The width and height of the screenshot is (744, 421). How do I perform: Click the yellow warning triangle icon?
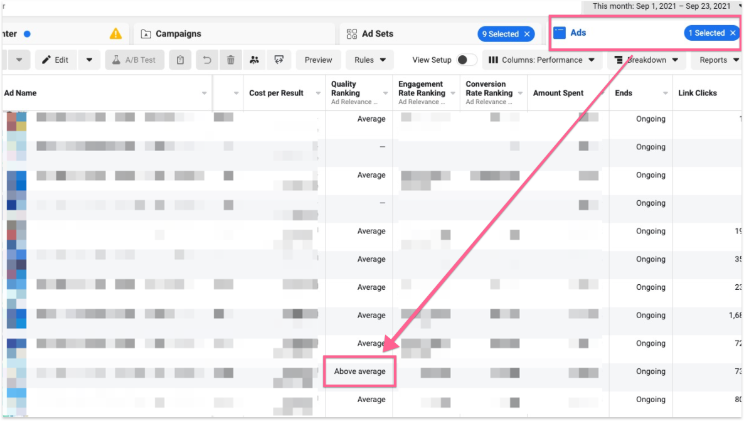tap(116, 34)
